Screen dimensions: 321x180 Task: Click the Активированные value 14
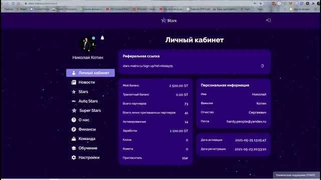[x=186, y=122]
